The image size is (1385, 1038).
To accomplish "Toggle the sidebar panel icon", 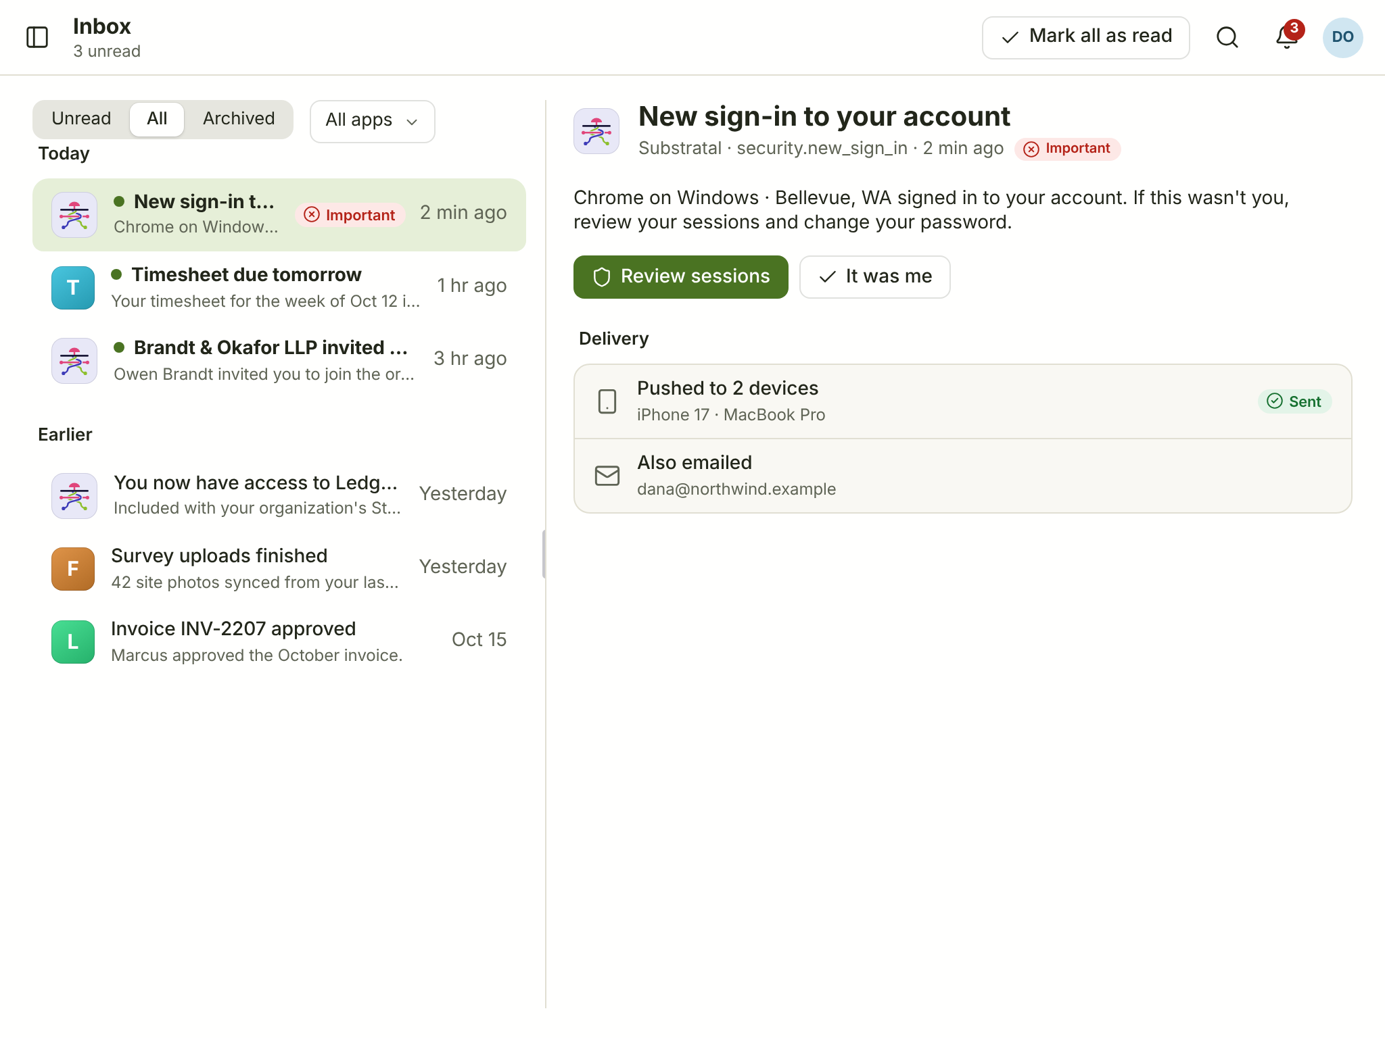I will tap(37, 37).
